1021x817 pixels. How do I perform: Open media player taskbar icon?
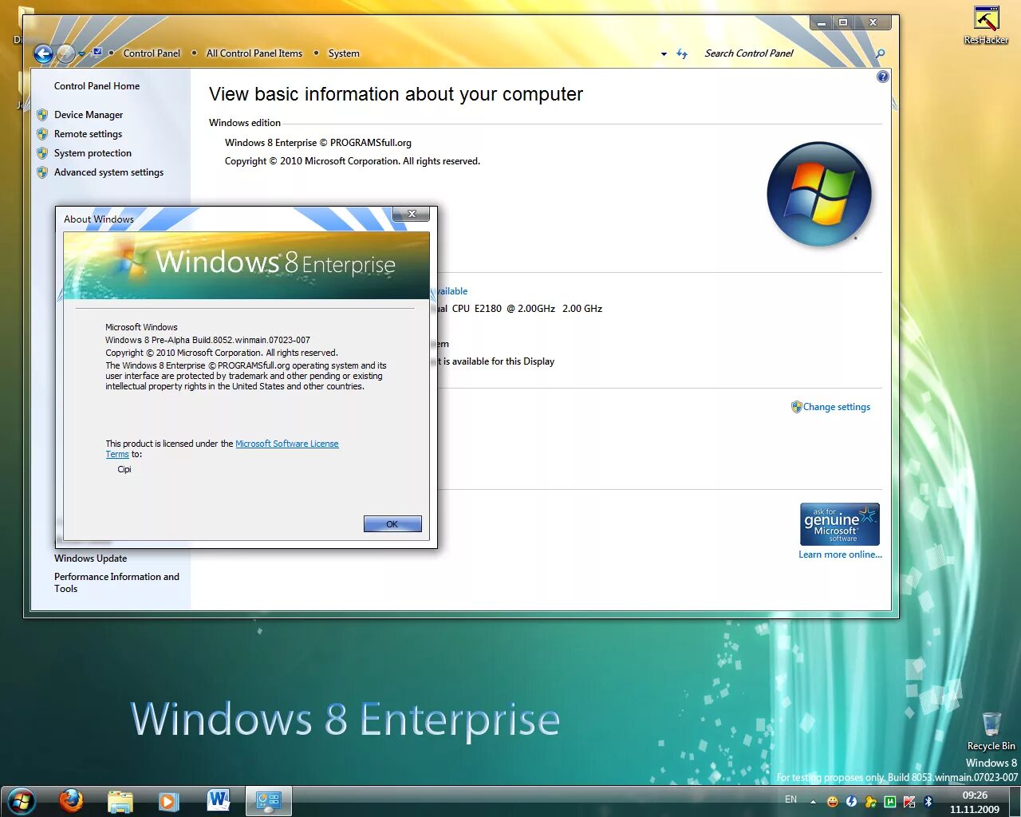point(168,801)
